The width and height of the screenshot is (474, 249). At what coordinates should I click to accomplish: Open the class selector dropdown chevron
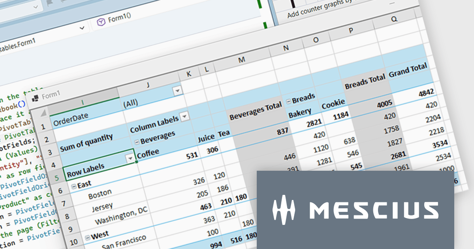[x=82, y=28]
